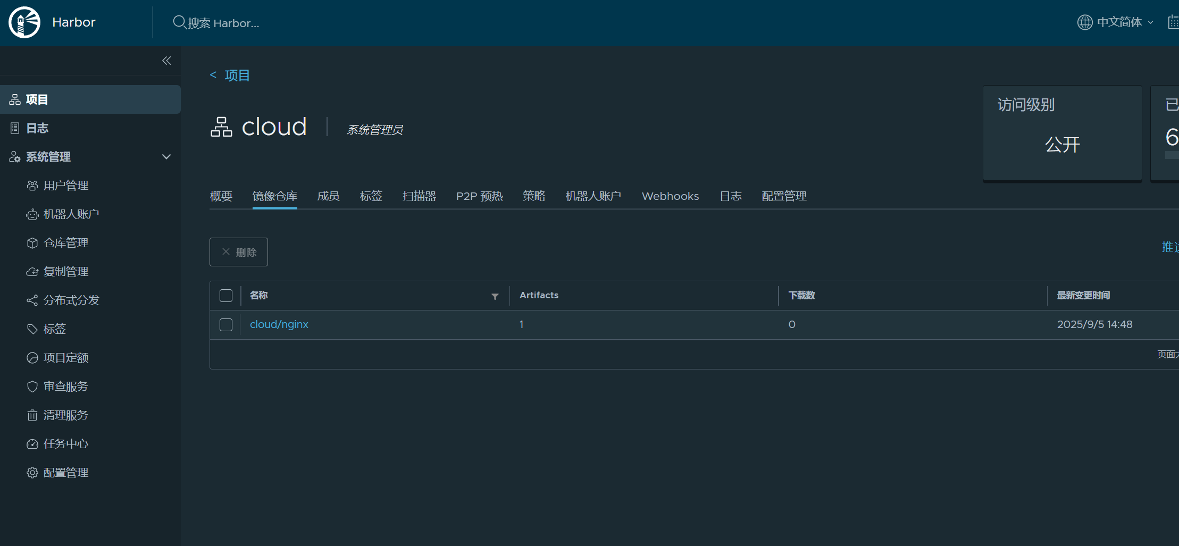Click the 审查服务 shield icon
Screen dimensions: 1179x546
tap(32, 387)
